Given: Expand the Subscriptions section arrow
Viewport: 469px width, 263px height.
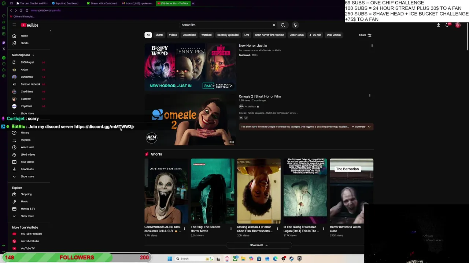Looking at the screenshot, I should (33, 55).
